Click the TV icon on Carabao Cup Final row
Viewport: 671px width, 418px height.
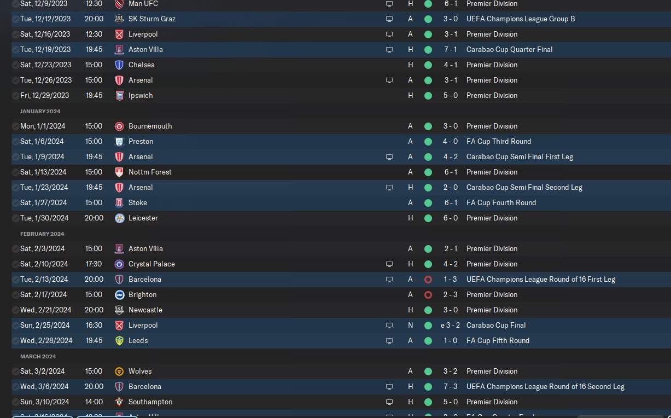(389, 325)
